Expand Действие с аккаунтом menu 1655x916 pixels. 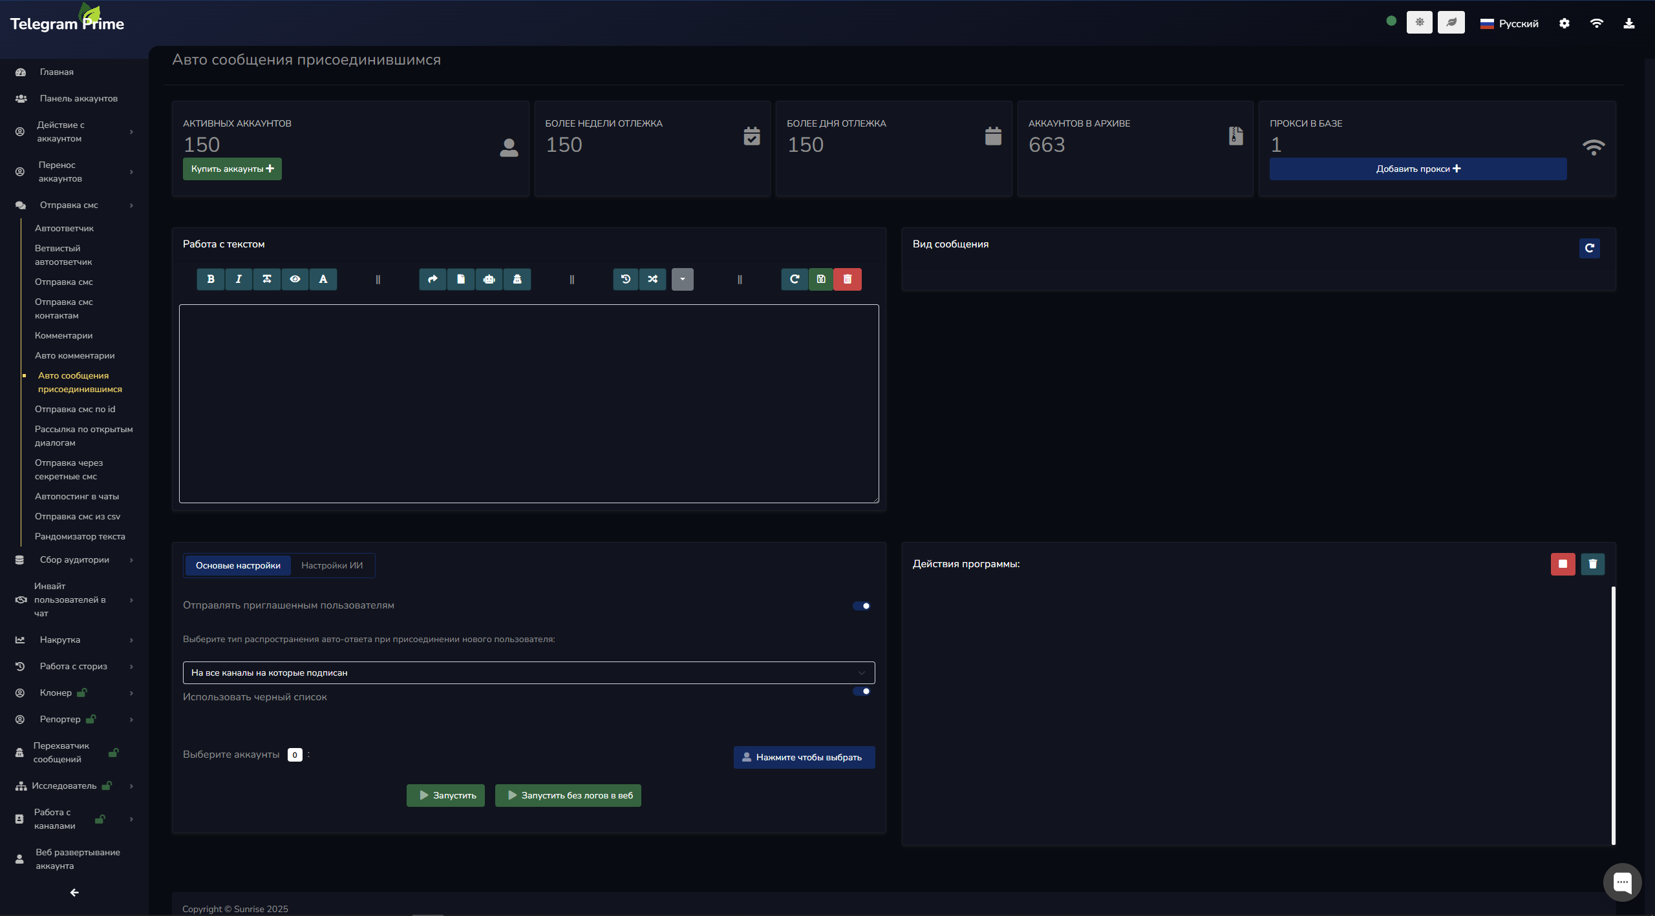(x=74, y=132)
